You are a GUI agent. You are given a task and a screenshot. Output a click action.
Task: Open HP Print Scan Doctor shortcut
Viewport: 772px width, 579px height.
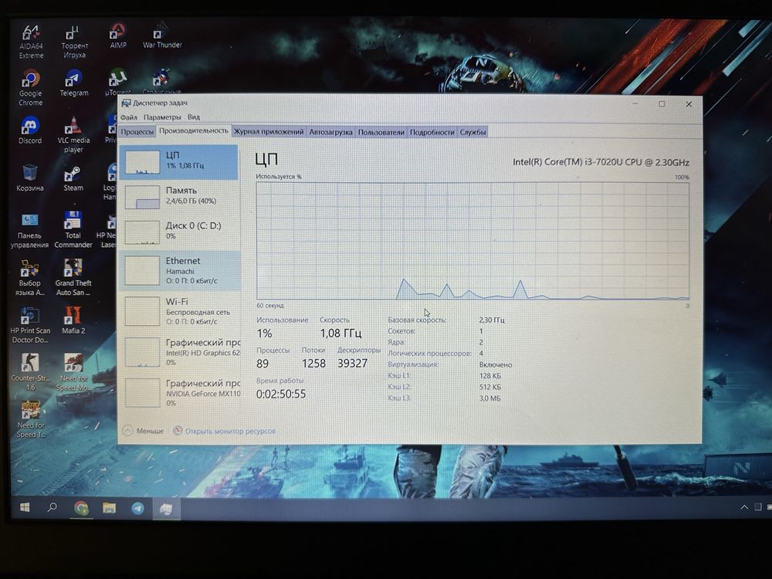pos(29,326)
